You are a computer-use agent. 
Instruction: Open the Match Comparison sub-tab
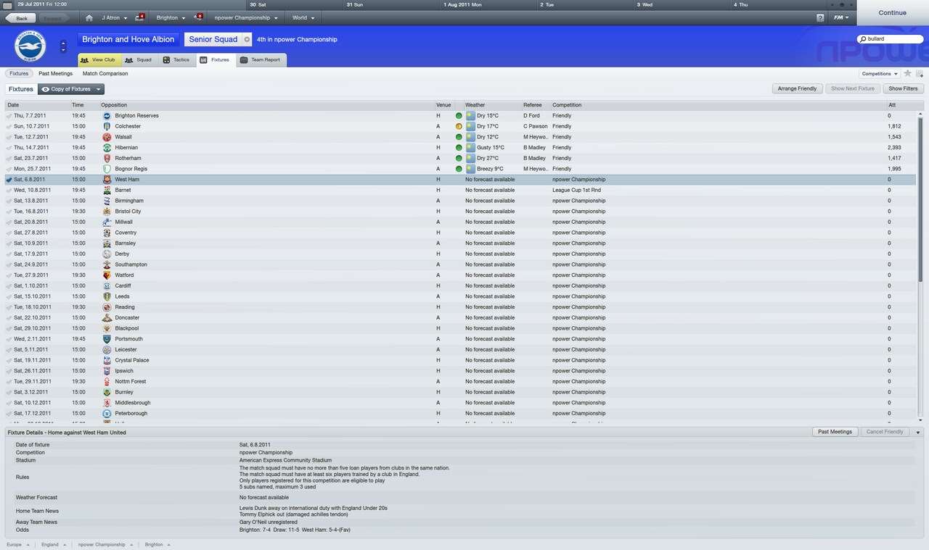105,73
